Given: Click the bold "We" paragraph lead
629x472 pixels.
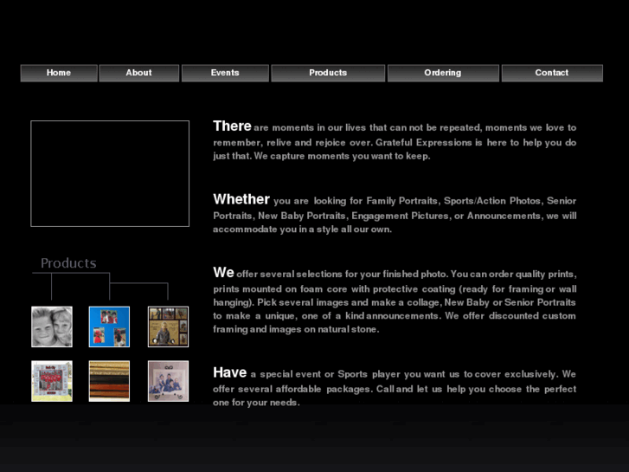Looking at the screenshot, I should pos(223,272).
